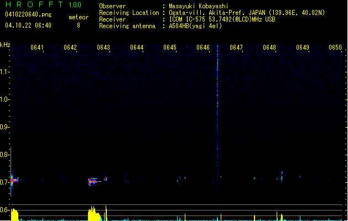
Task: Click the 0641 time marker
Action: click(x=37, y=48)
